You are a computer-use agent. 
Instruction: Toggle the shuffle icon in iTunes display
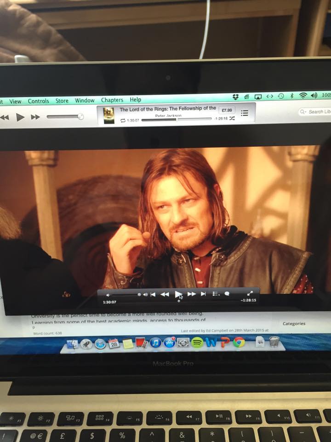click(x=232, y=118)
